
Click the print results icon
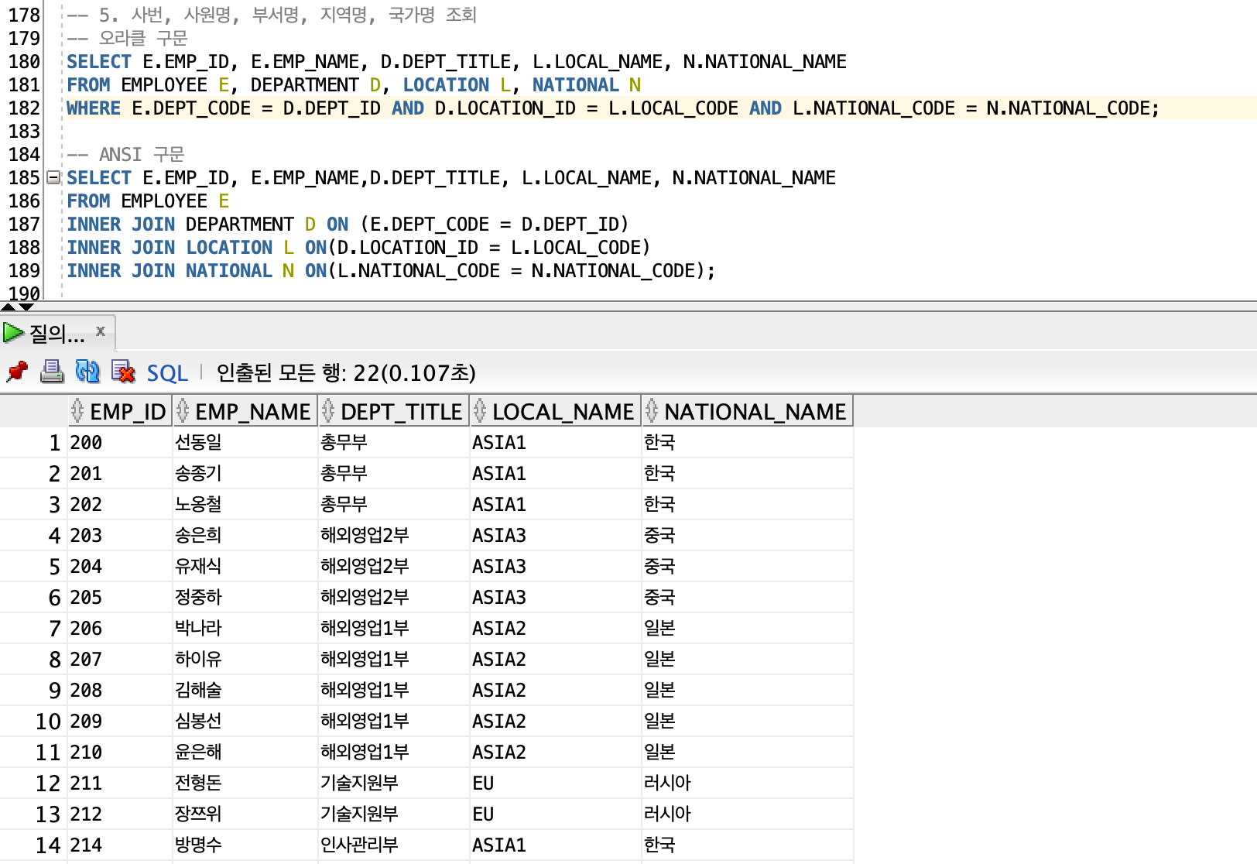point(52,372)
